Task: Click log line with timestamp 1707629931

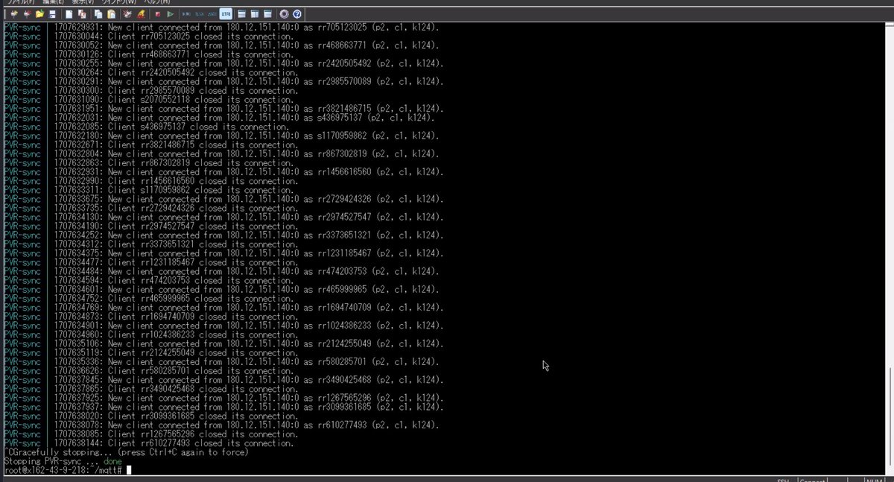Action: tap(223, 27)
